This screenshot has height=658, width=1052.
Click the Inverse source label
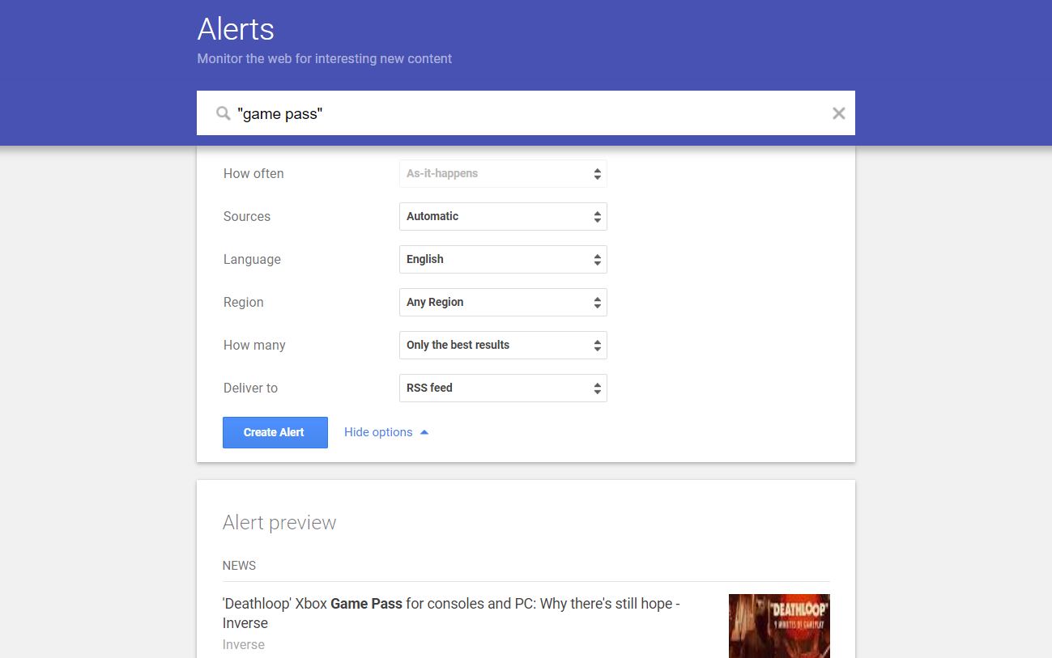(x=244, y=644)
